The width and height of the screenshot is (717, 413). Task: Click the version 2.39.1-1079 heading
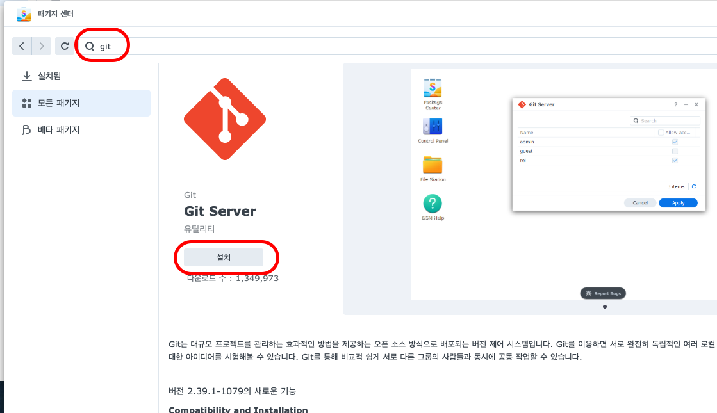click(233, 391)
